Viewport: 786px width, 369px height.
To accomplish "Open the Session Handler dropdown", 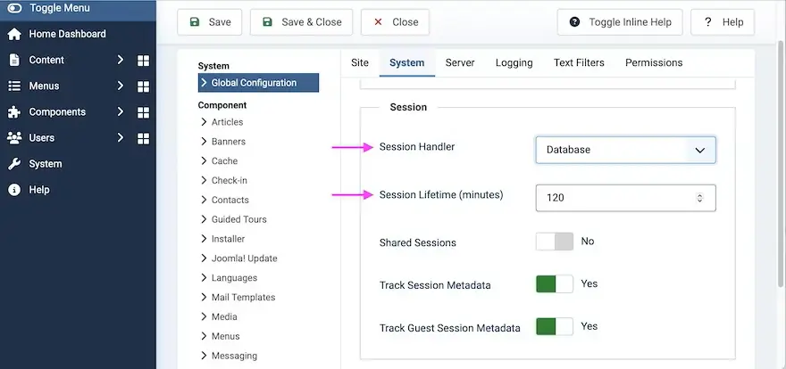I will (625, 150).
